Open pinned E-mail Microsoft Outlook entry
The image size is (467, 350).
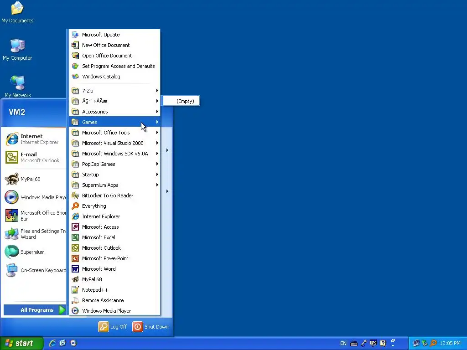(x=35, y=157)
